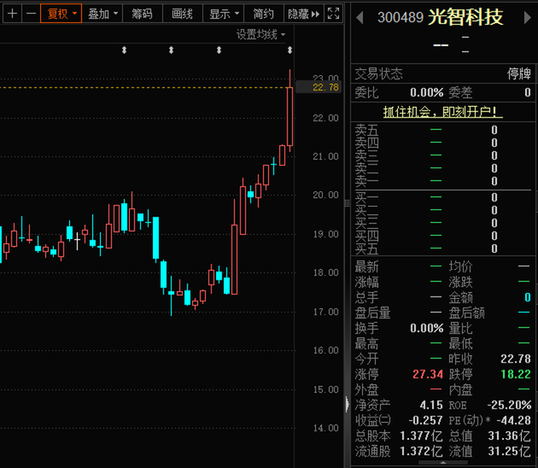Click the 14.00 axis price label
The image size is (538, 468).
[325, 428]
